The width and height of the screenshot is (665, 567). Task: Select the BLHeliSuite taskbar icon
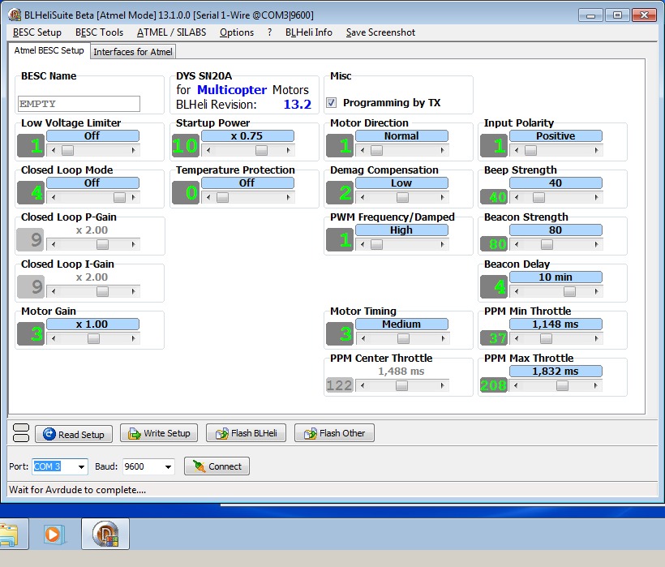tap(105, 534)
